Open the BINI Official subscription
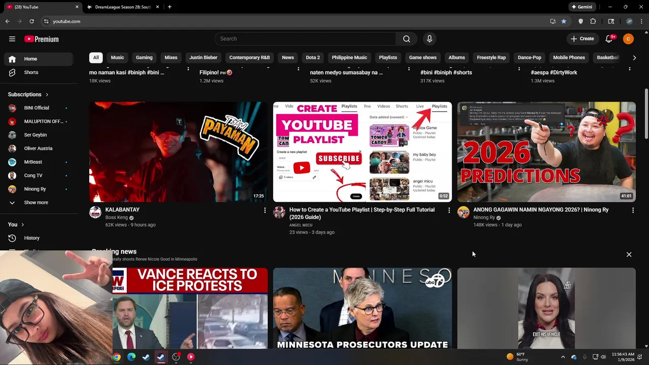 (38, 108)
